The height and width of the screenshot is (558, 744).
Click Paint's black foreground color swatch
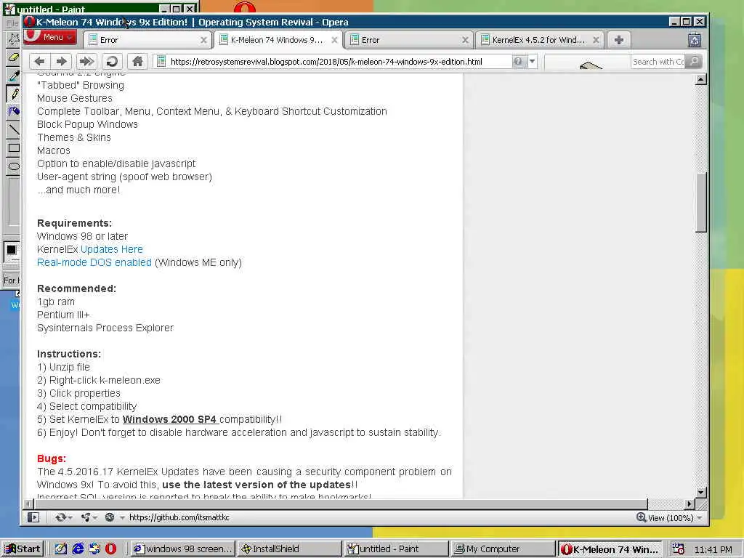pos(11,250)
